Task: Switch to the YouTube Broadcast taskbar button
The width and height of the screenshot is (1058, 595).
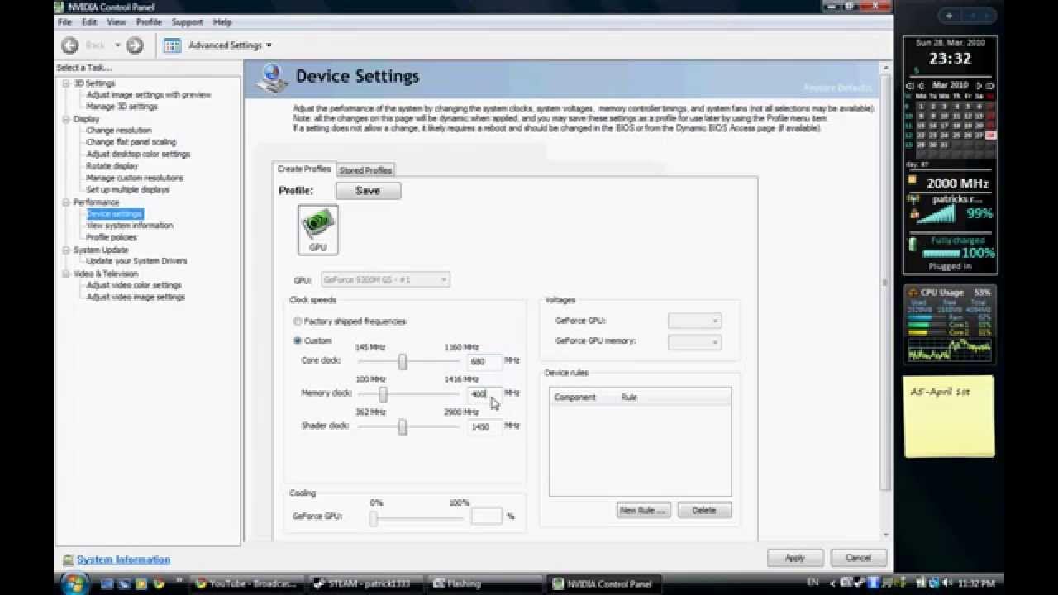Action: pos(247,583)
